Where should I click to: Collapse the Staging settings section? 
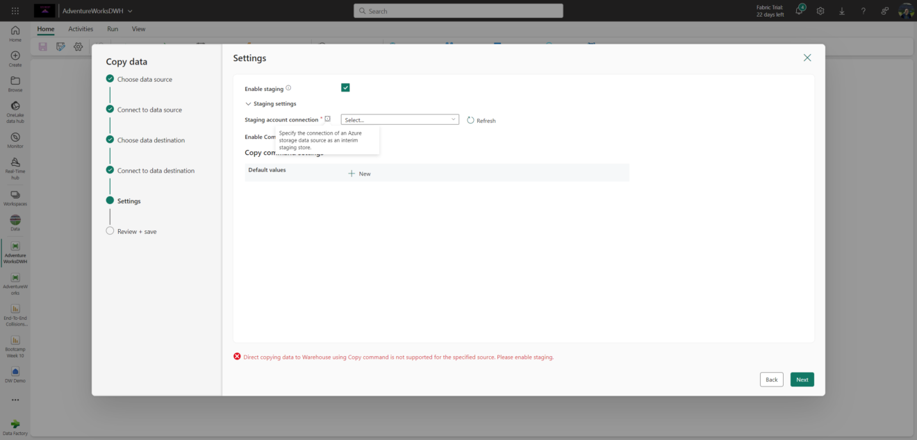click(249, 104)
